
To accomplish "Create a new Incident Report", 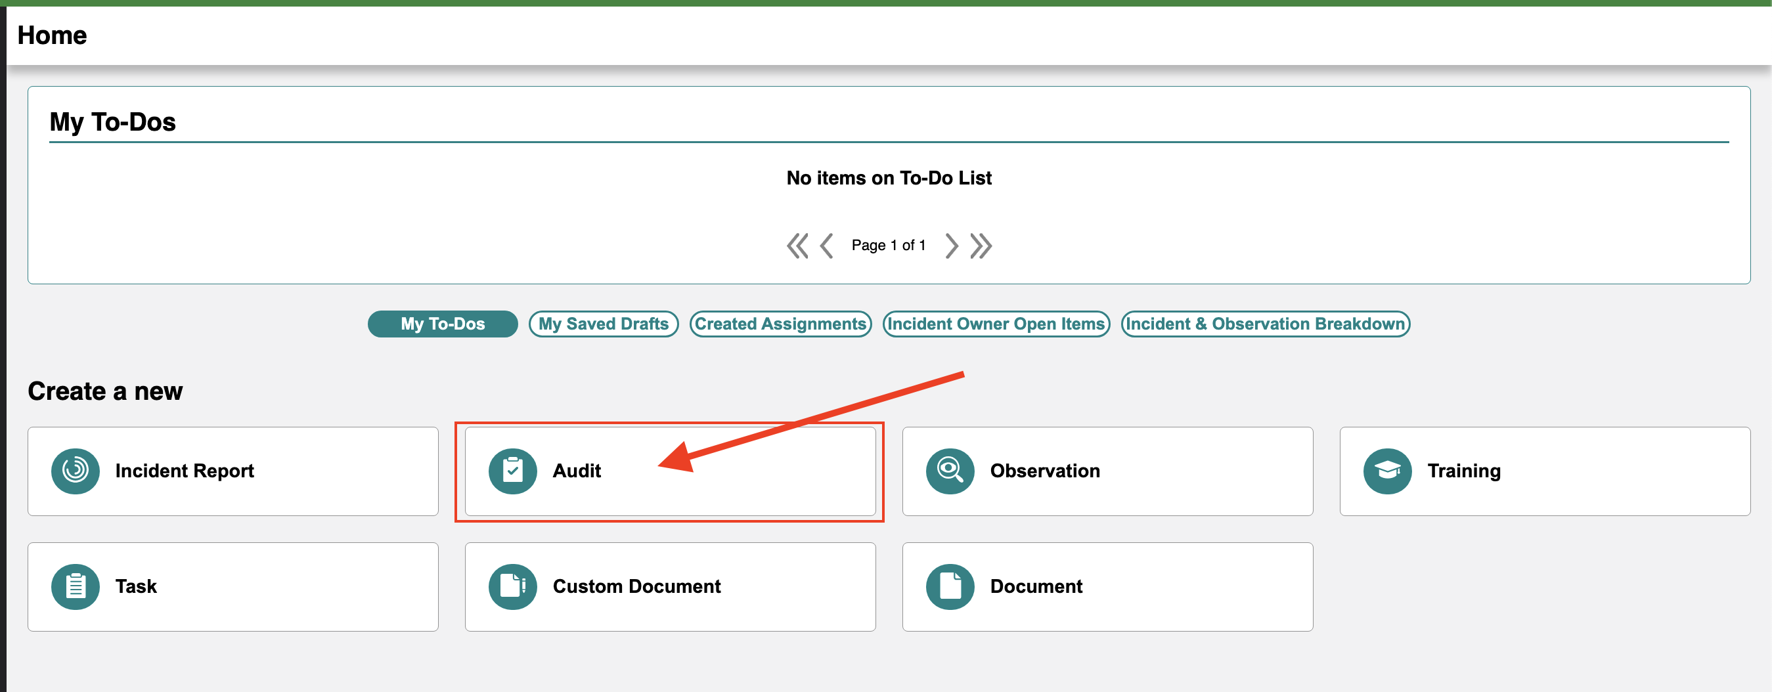I will pyautogui.click(x=233, y=471).
